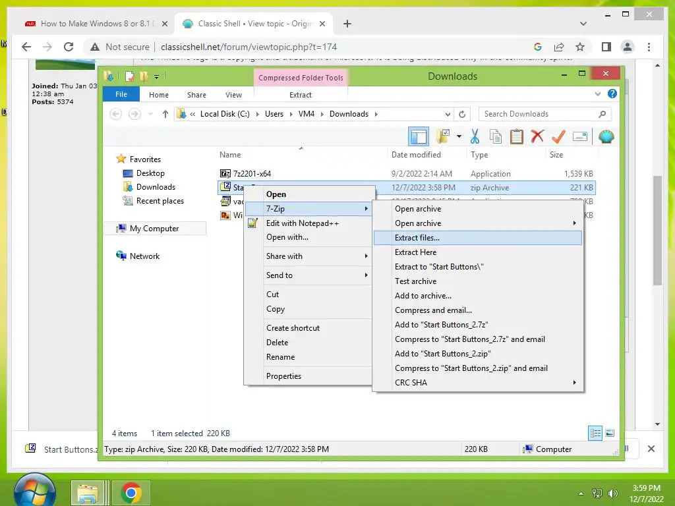
Task: Open File Explorer from the taskbar
Action: [88, 493]
